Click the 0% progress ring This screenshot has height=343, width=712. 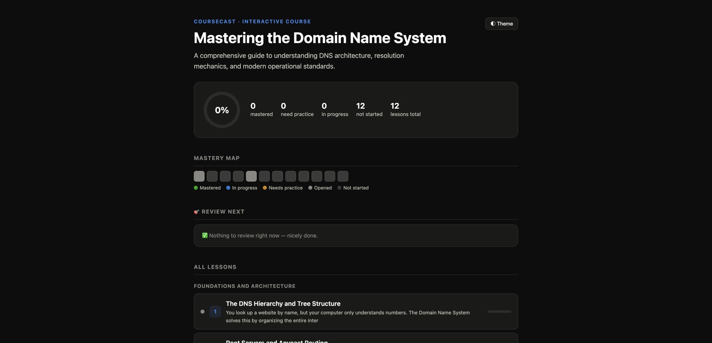tap(222, 110)
